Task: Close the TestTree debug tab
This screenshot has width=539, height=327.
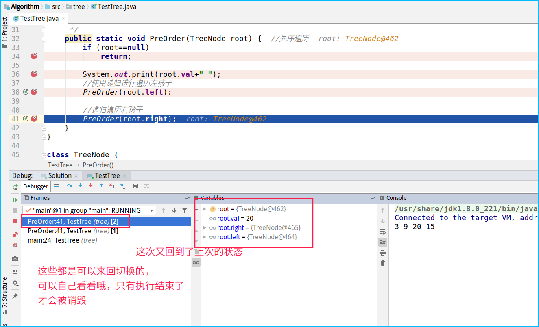Action: (x=124, y=176)
